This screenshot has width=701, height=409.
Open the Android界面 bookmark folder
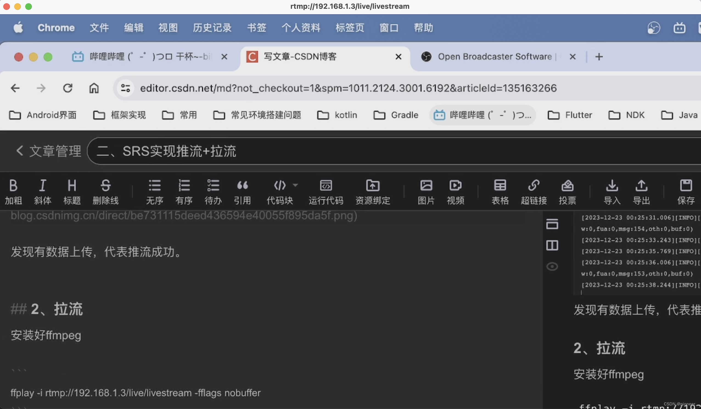[43, 115]
